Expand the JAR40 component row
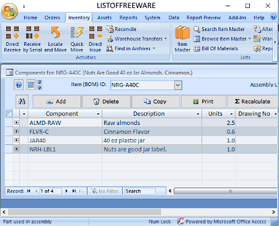Image resolution: width=279 pixels, height=226 pixels. click(x=17, y=140)
